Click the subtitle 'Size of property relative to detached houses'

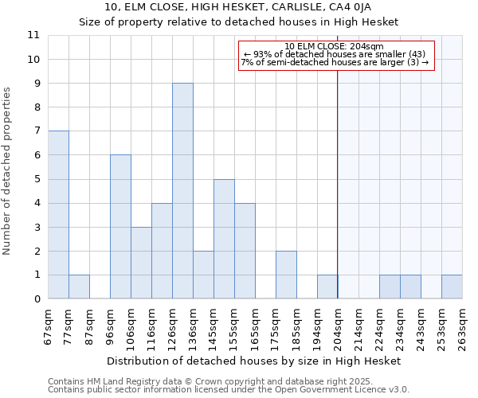[x=239, y=22]
